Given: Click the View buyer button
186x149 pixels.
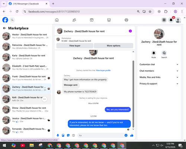Looking at the screenshot, I should tap(75, 45).
